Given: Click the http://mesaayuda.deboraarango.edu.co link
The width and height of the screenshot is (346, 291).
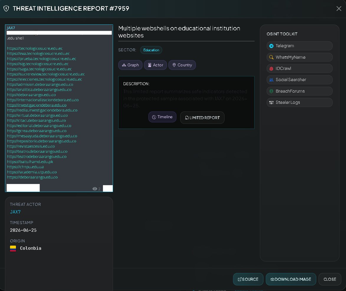Looking at the screenshot, I should [x=42, y=136].
